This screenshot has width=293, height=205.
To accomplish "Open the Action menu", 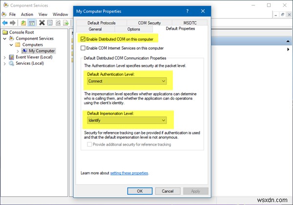I will (27, 14).
